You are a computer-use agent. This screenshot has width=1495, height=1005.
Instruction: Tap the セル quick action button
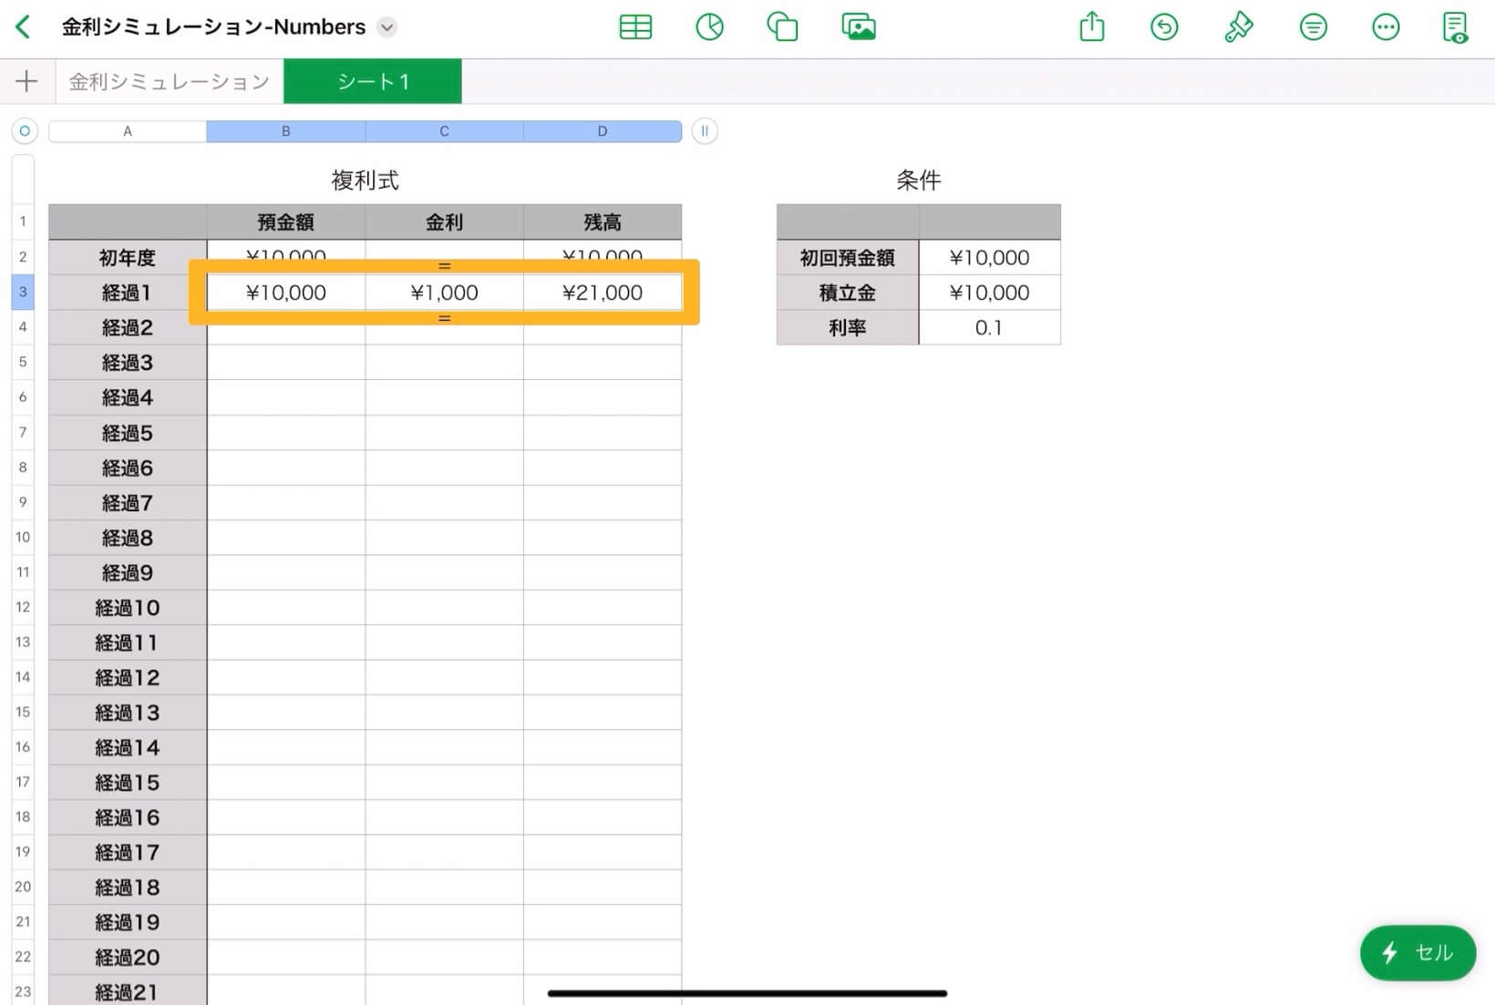click(1418, 953)
